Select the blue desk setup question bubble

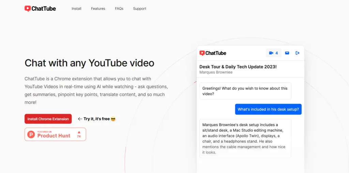pyautogui.click(x=268, y=109)
